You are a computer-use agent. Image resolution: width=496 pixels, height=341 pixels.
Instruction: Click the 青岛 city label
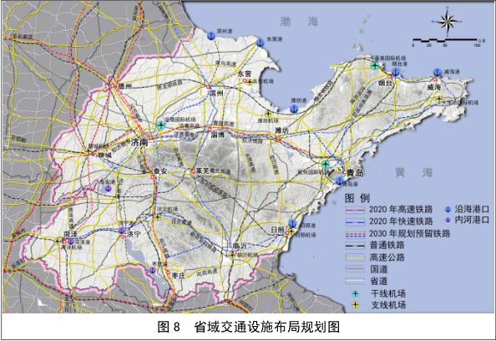click(355, 172)
